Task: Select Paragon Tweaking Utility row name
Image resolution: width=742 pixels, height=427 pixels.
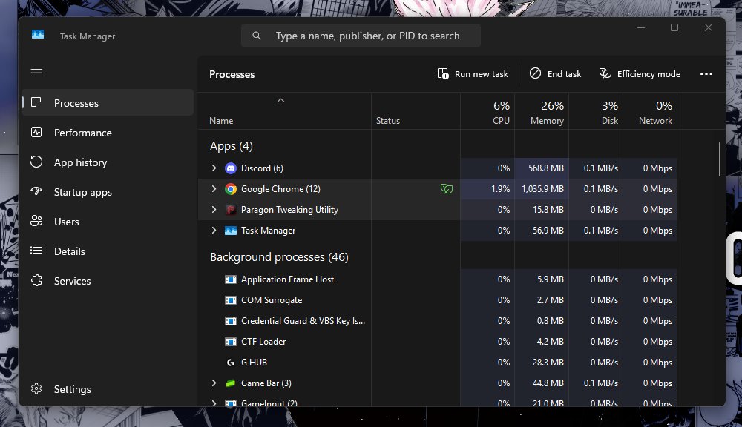Action: click(x=289, y=210)
